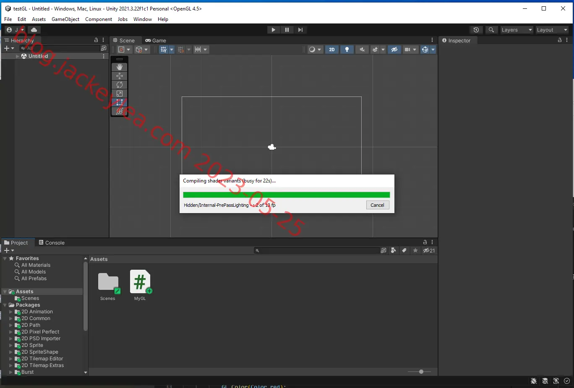Open the Layers dropdown
The image size is (574, 388).
[x=517, y=30]
